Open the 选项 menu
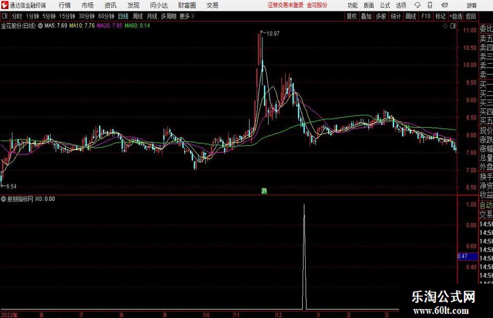 pyautogui.click(x=401, y=5)
